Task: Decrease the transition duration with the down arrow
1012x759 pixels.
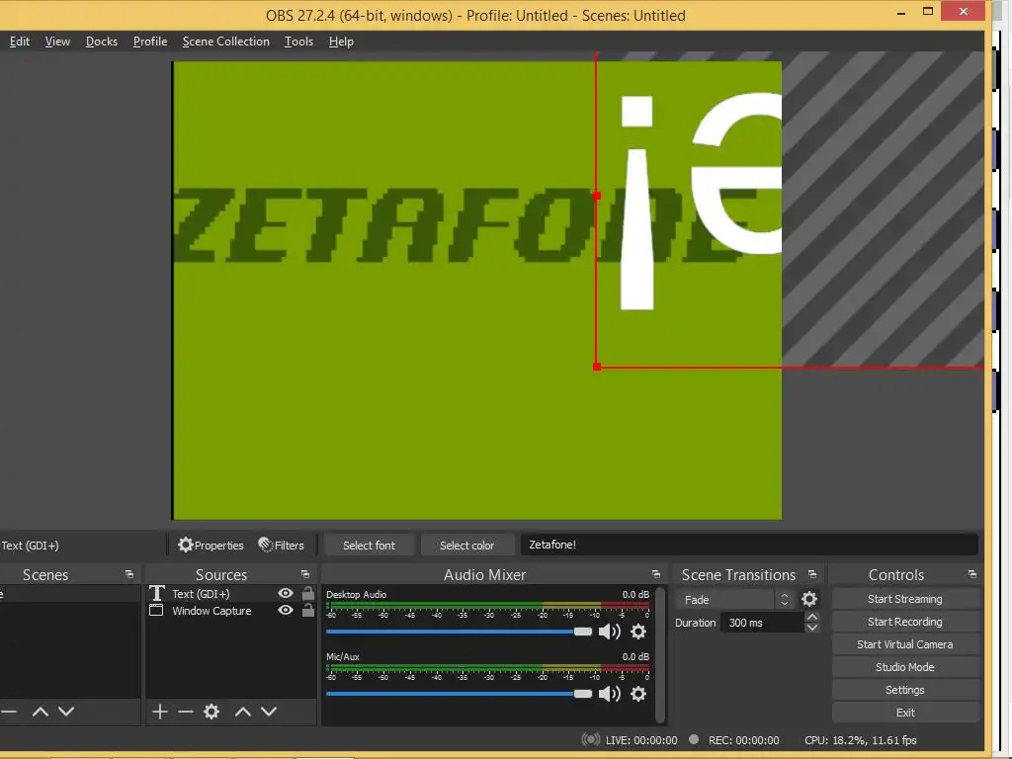Action: 812,628
